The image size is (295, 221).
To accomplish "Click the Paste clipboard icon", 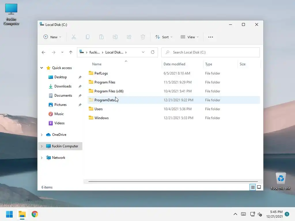I will point(101,37).
